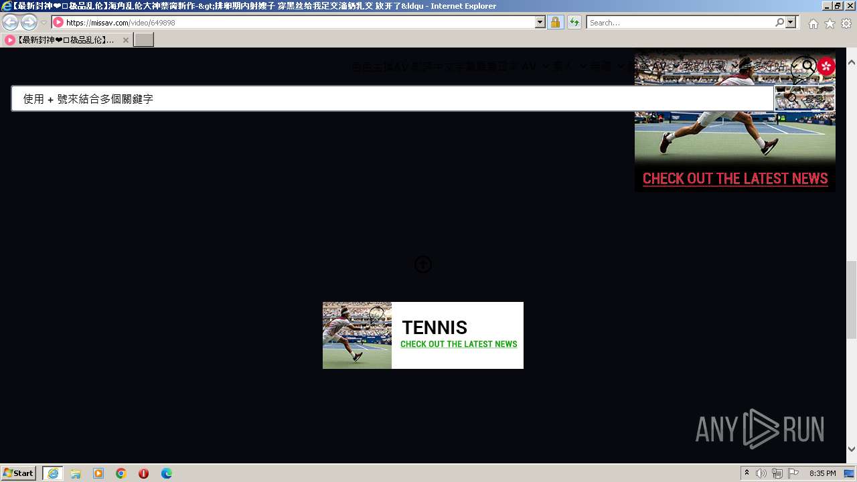Click the browser Forward arrow button
The width and height of the screenshot is (857, 482).
tap(29, 23)
